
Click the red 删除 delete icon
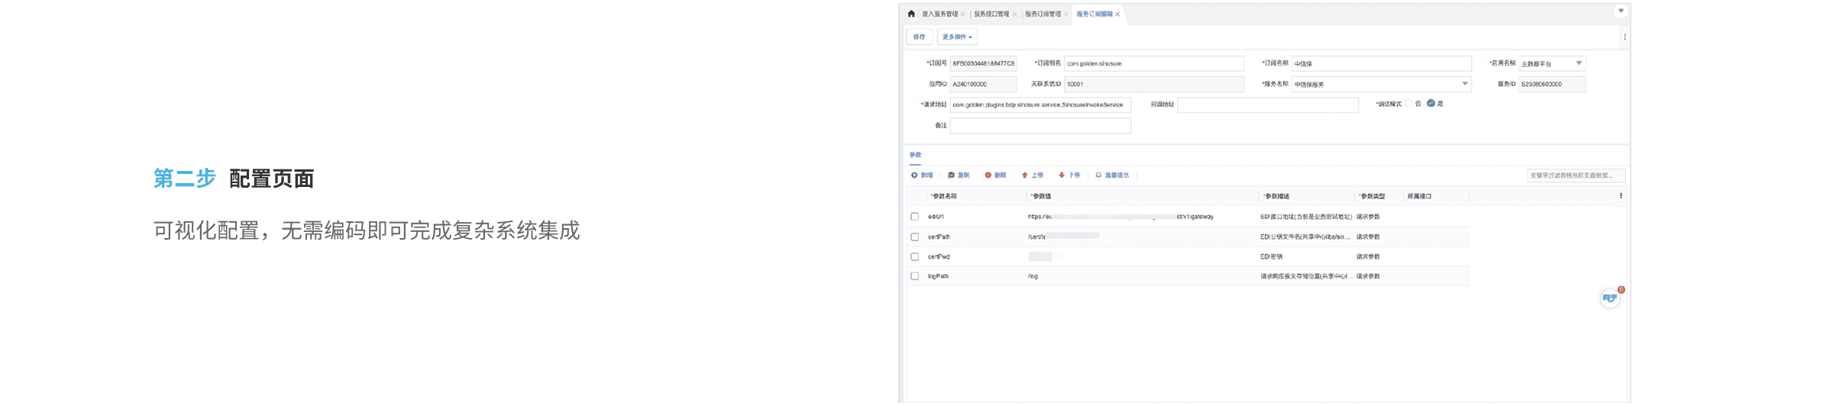pyautogui.click(x=988, y=176)
